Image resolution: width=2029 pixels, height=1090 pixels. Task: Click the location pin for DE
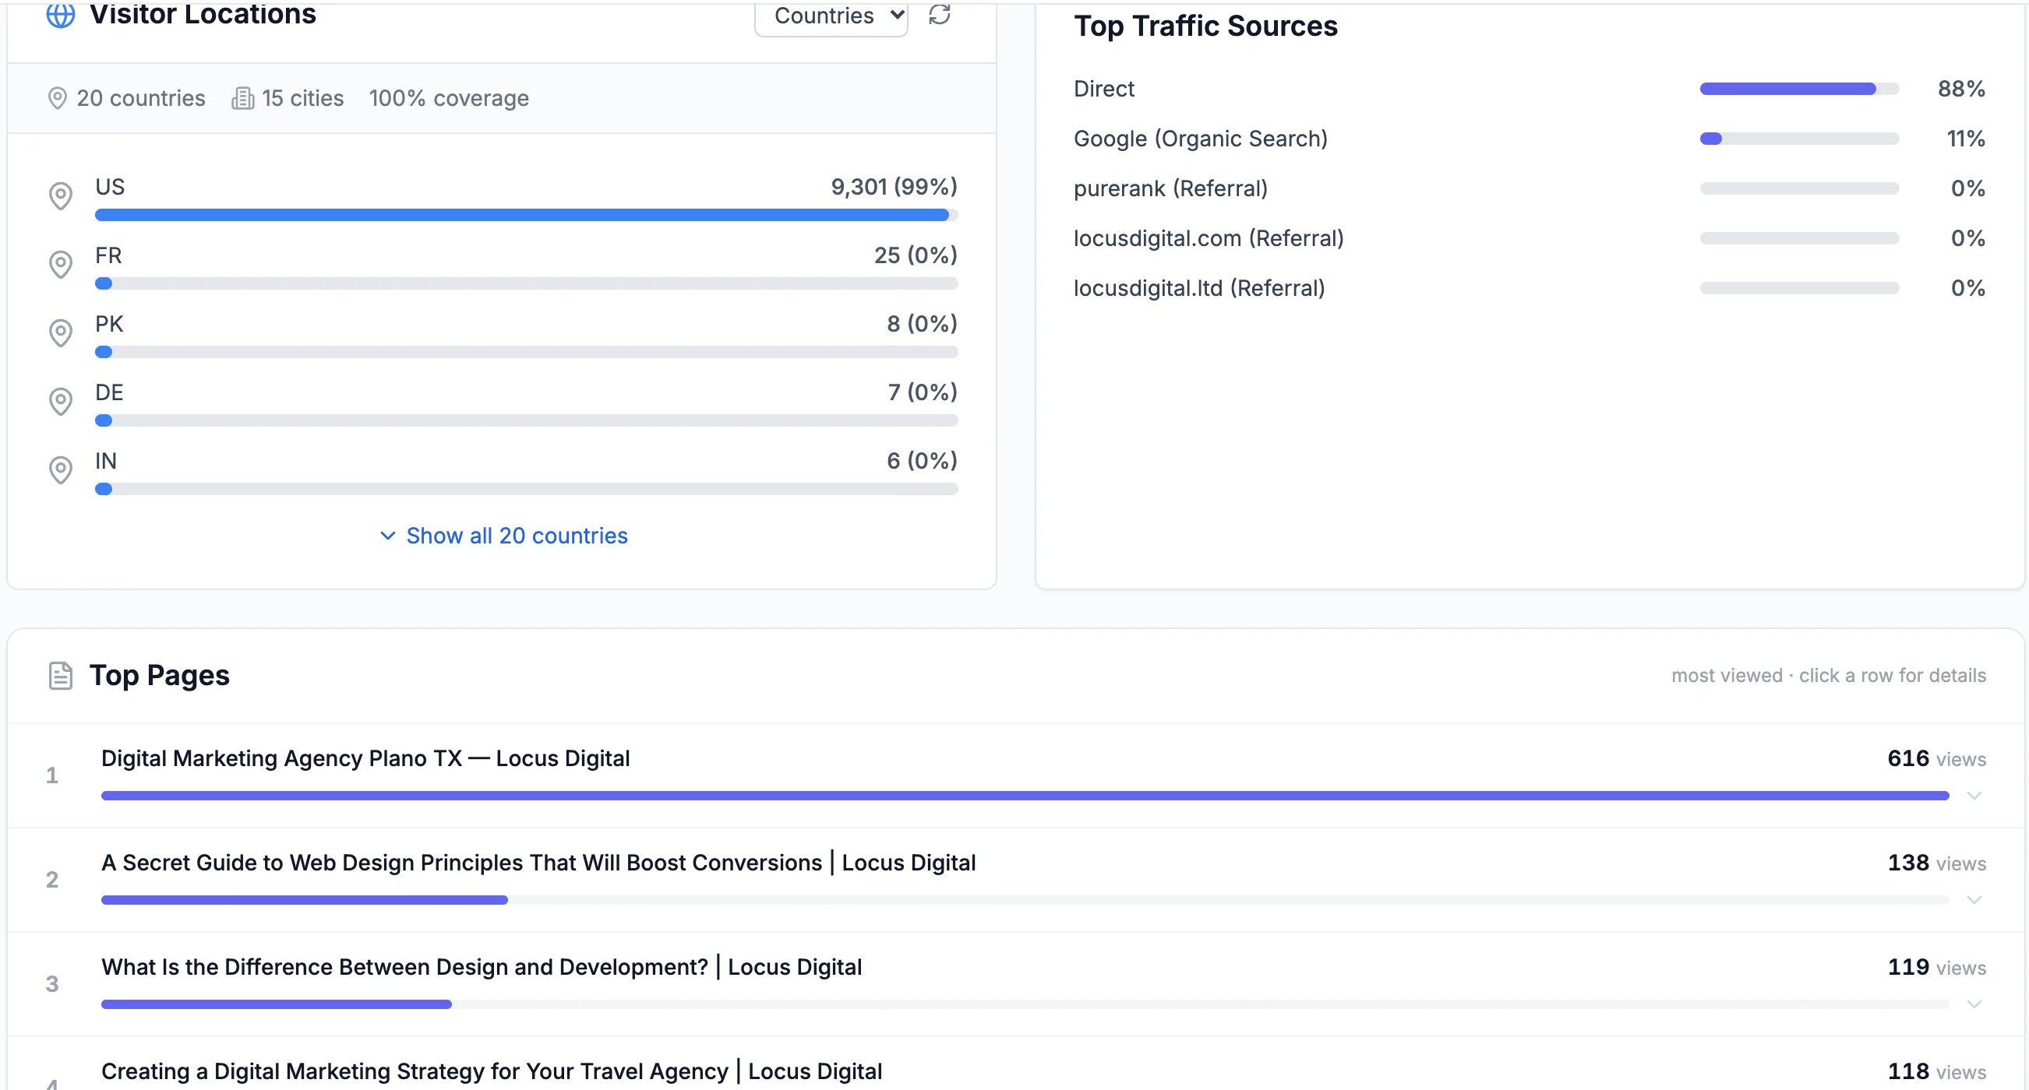pos(61,402)
